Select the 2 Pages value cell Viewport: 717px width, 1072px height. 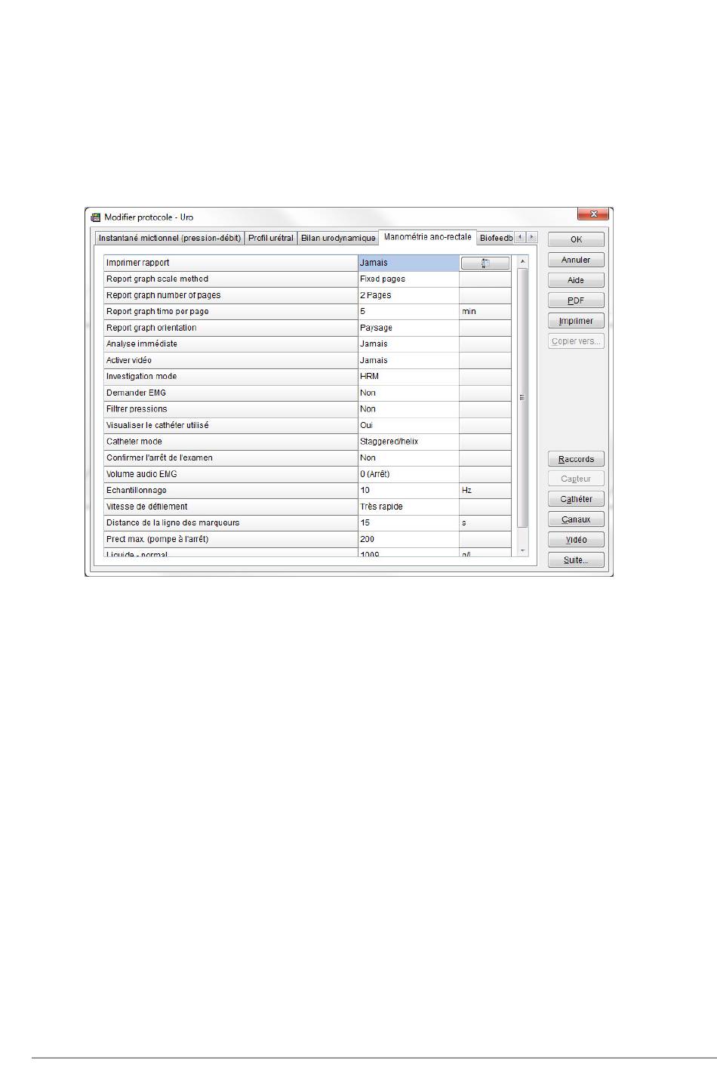(x=408, y=295)
